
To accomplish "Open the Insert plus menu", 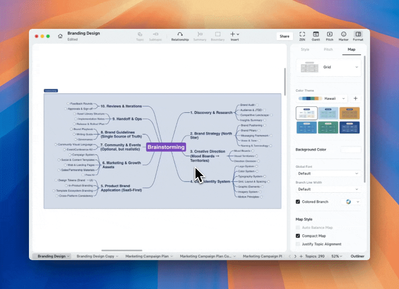I will 234,36.
